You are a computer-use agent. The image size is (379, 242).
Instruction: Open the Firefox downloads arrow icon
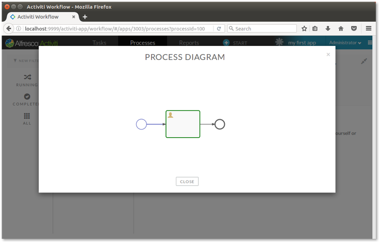[x=327, y=29]
